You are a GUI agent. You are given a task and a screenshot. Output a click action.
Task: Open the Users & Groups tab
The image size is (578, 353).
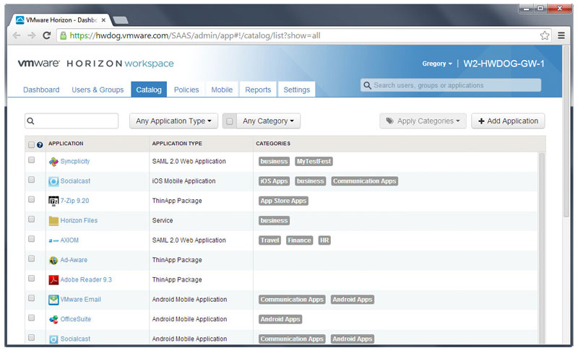(98, 90)
